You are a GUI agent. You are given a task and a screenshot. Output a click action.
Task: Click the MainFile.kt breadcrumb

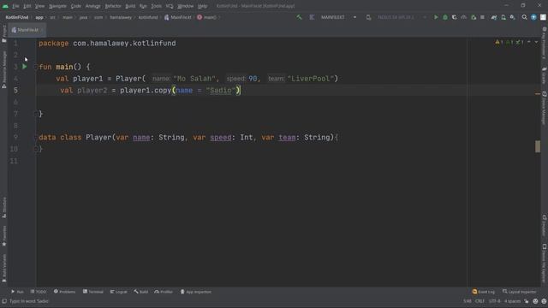tap(178, 17)
